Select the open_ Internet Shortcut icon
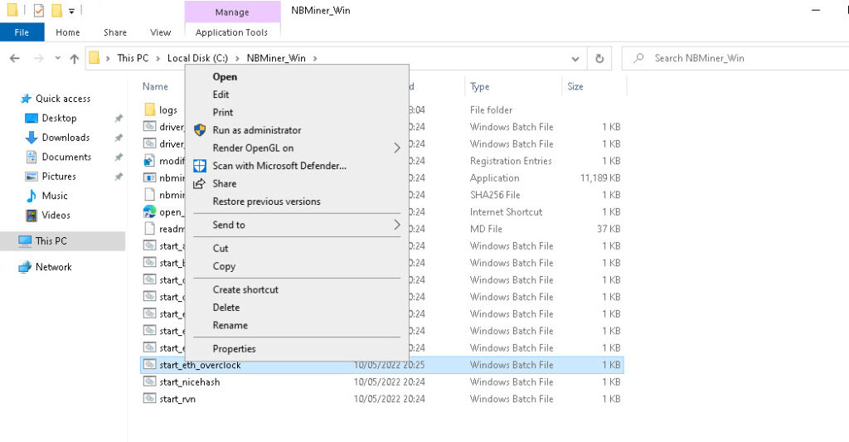 tap(149, 211)
